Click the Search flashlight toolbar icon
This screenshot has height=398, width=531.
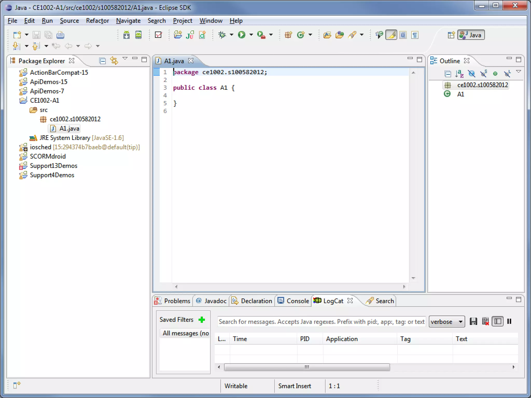(x=352, y=35)
